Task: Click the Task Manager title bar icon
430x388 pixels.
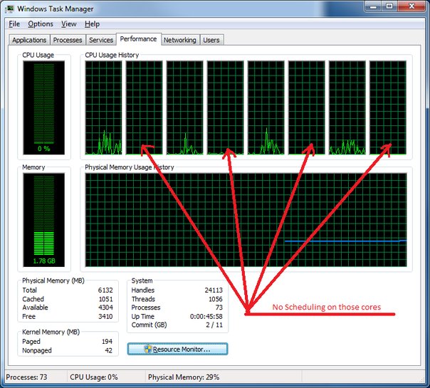Action: coord(9,9)
